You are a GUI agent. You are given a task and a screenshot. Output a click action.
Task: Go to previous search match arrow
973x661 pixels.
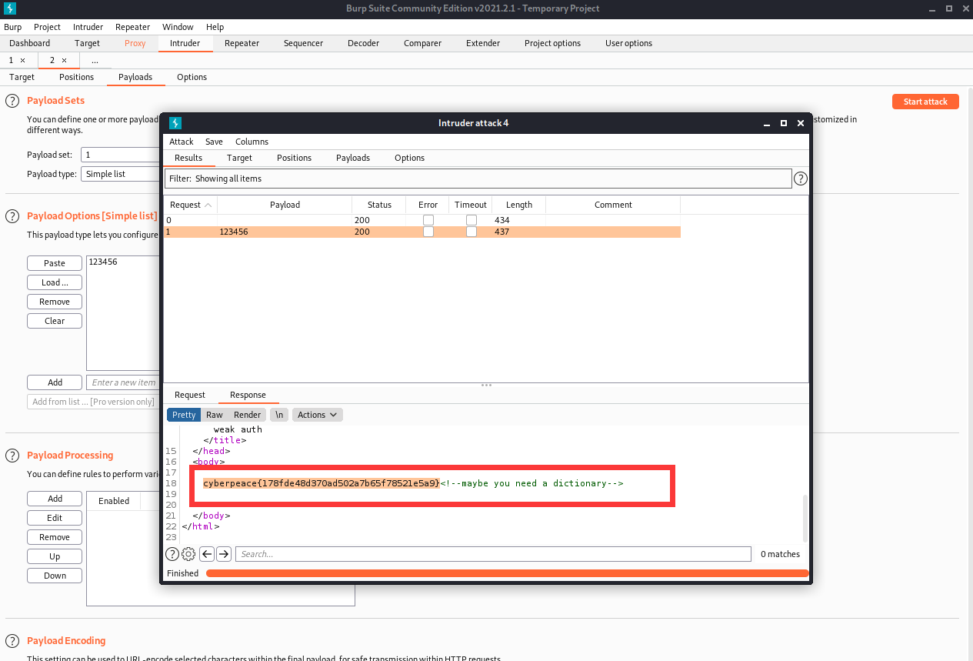207,554
